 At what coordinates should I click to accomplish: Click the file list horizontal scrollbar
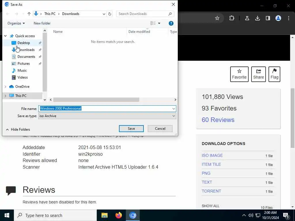pos(96,100)
